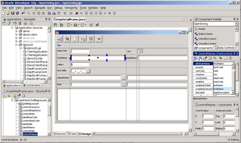
Task: Click first icon in Structure panel toolbar
Action: pyautogui.click(x=4, y=96)
